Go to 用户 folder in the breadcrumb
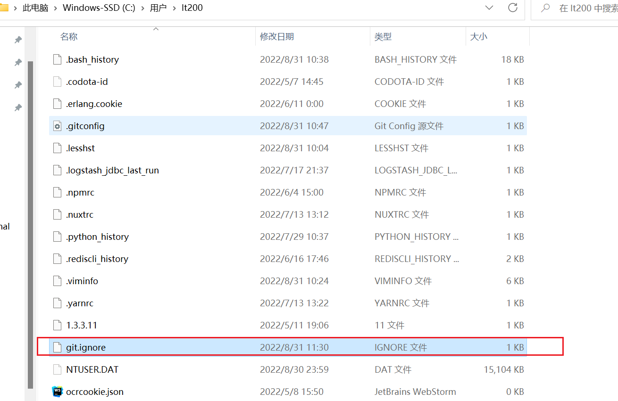618x401 pixels. (x=159, y=8)
